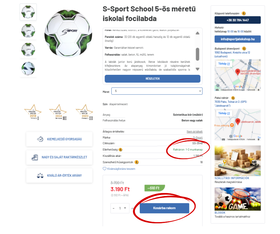This screenshot has height=234, width=280.
Task: Click description box scroll down arrow
Action: 197,69
